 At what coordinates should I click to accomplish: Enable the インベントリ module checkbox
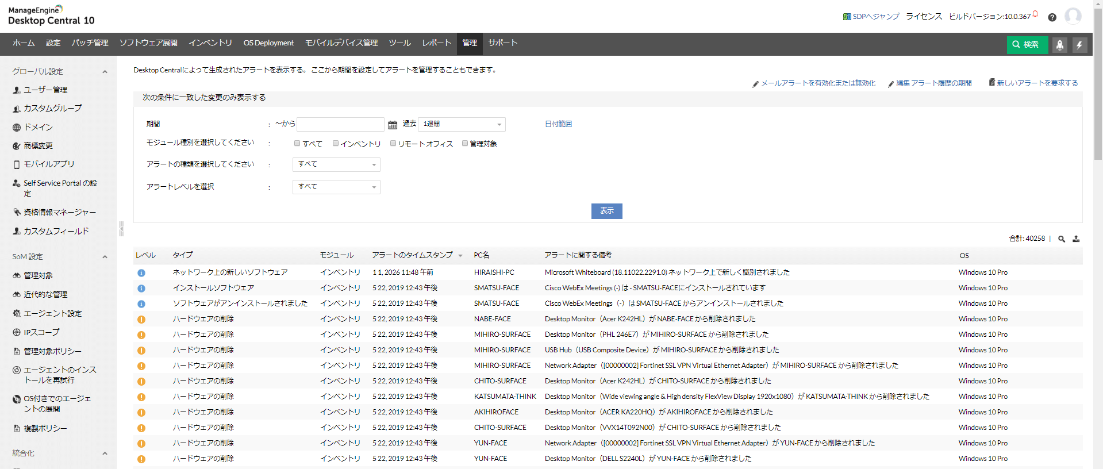336,144
